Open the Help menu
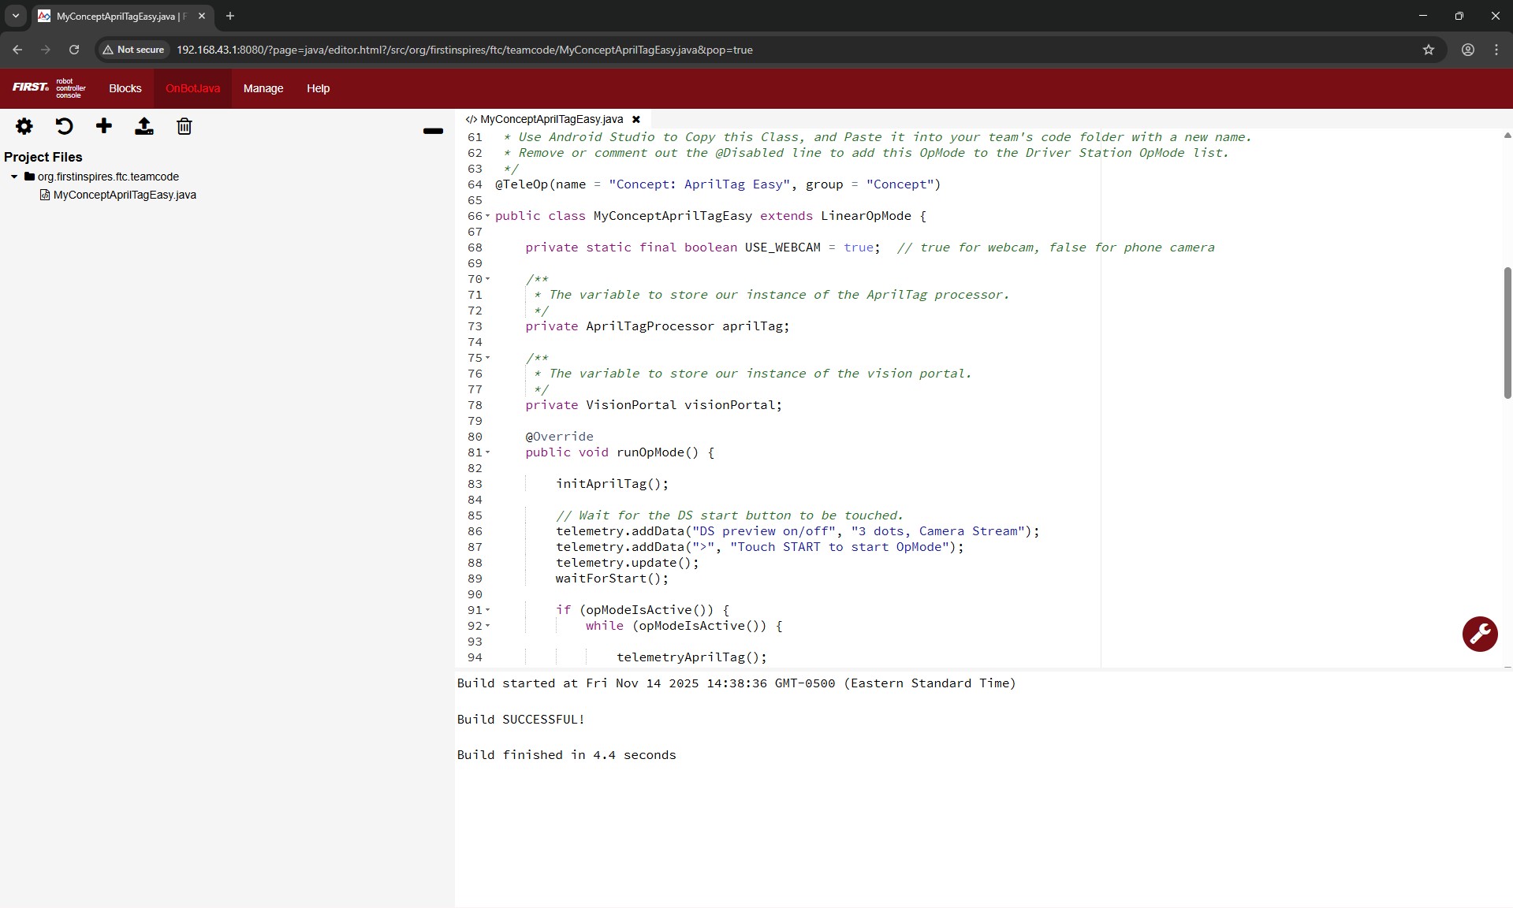Viewport: 1513px width, 908px height. click(318, 88)
